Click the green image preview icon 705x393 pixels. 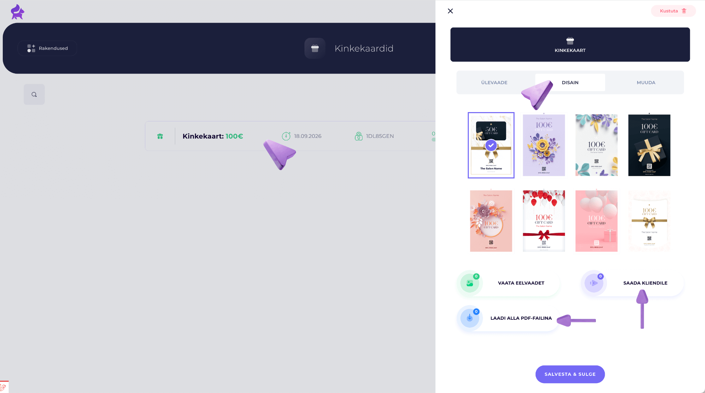tap(470, 283)
